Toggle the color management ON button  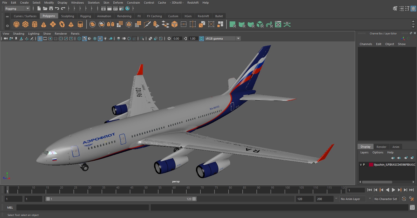(201, 39)
